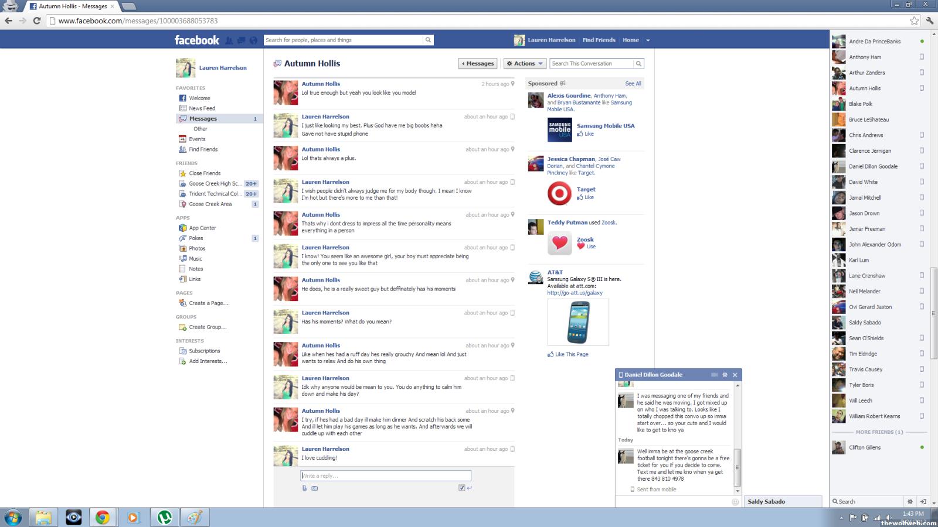The image size is (938, 527).
Task: Open chat sidebar options gear icon
Action: [x=910, y=502]
